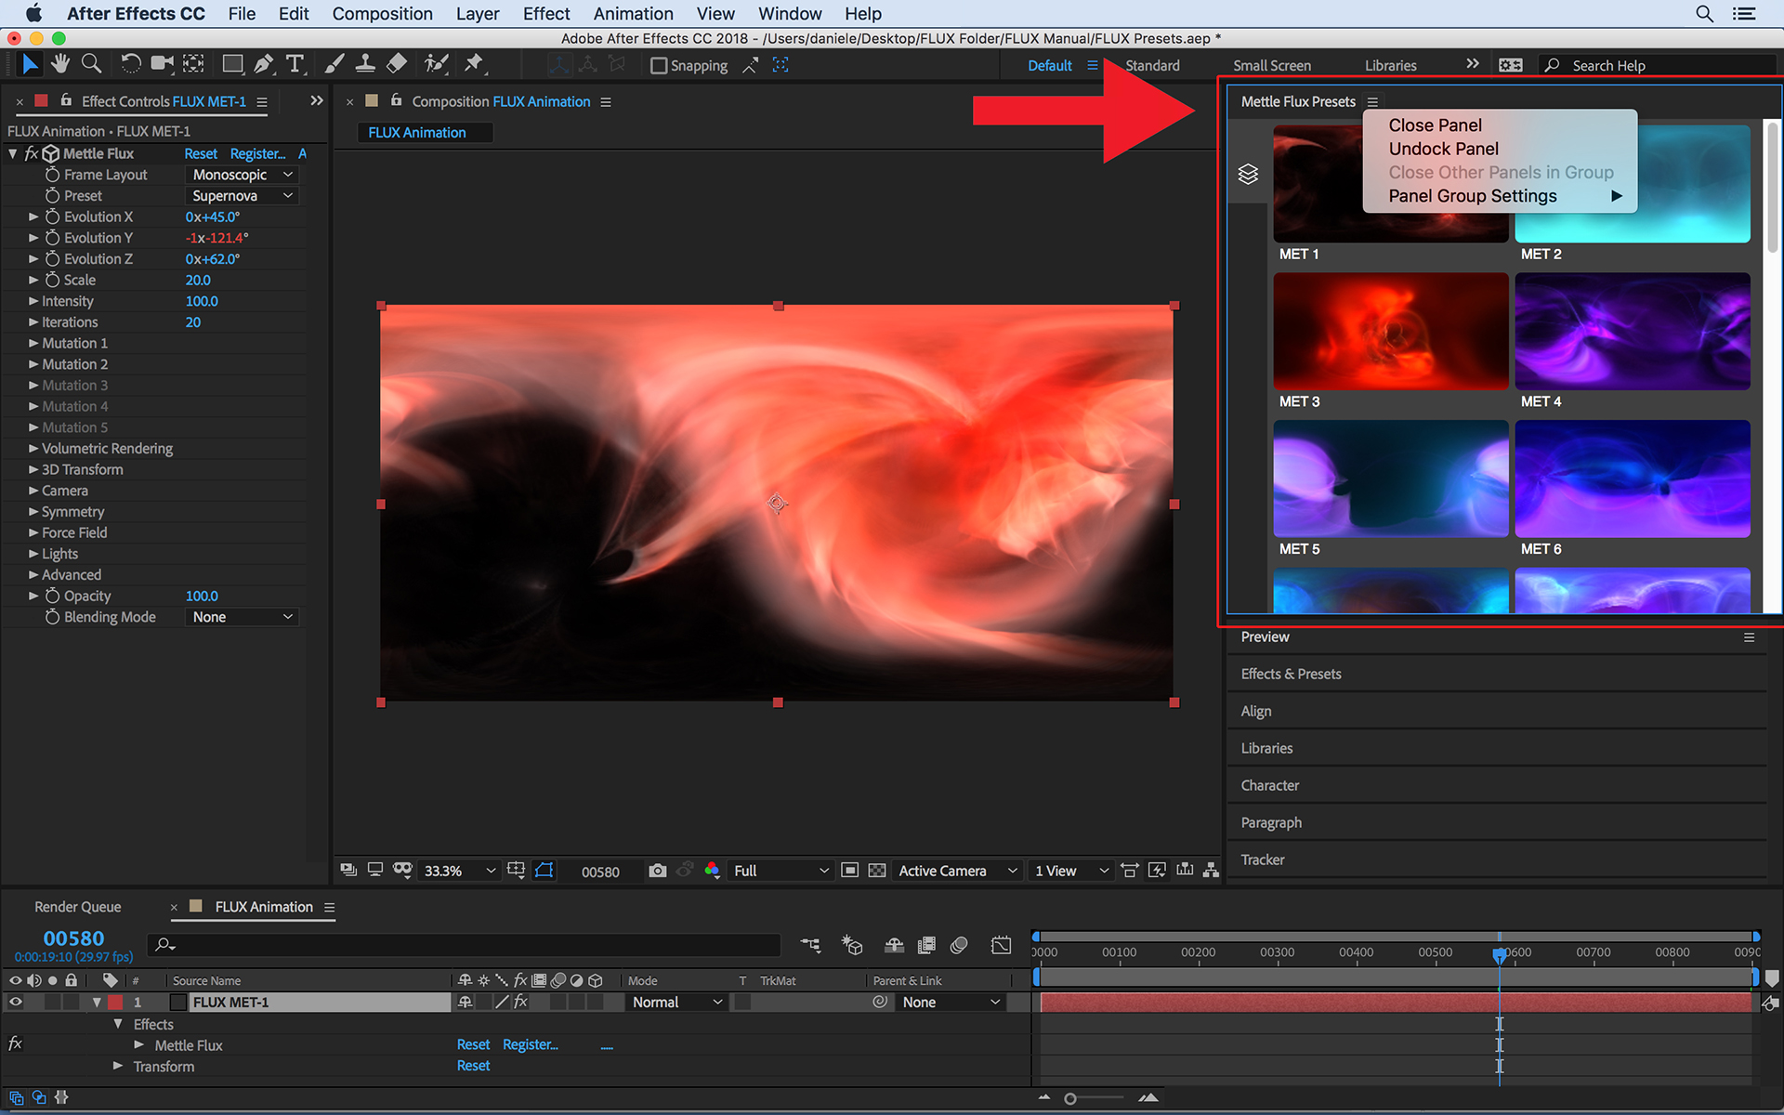This screenshot has height=1115, width=1784.
Task: Toggle mask and shape path visibility icon
Action: (x=544, y=871)
